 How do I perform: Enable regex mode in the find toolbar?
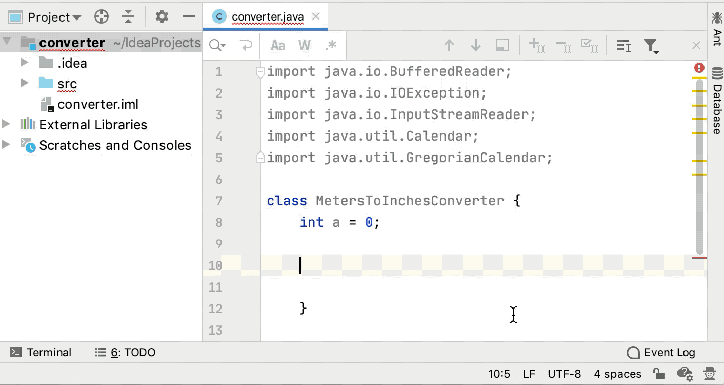click(x=331, y=45)
